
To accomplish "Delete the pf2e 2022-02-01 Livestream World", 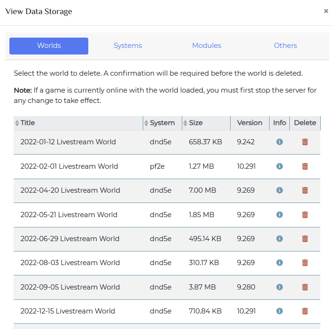I will coord(305,166).
